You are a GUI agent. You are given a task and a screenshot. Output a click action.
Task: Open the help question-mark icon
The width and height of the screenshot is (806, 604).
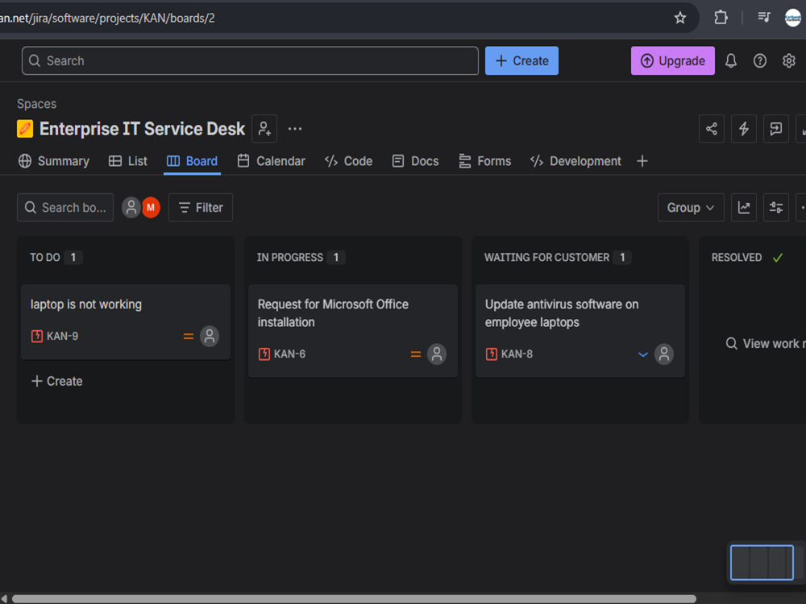[760, 60]
